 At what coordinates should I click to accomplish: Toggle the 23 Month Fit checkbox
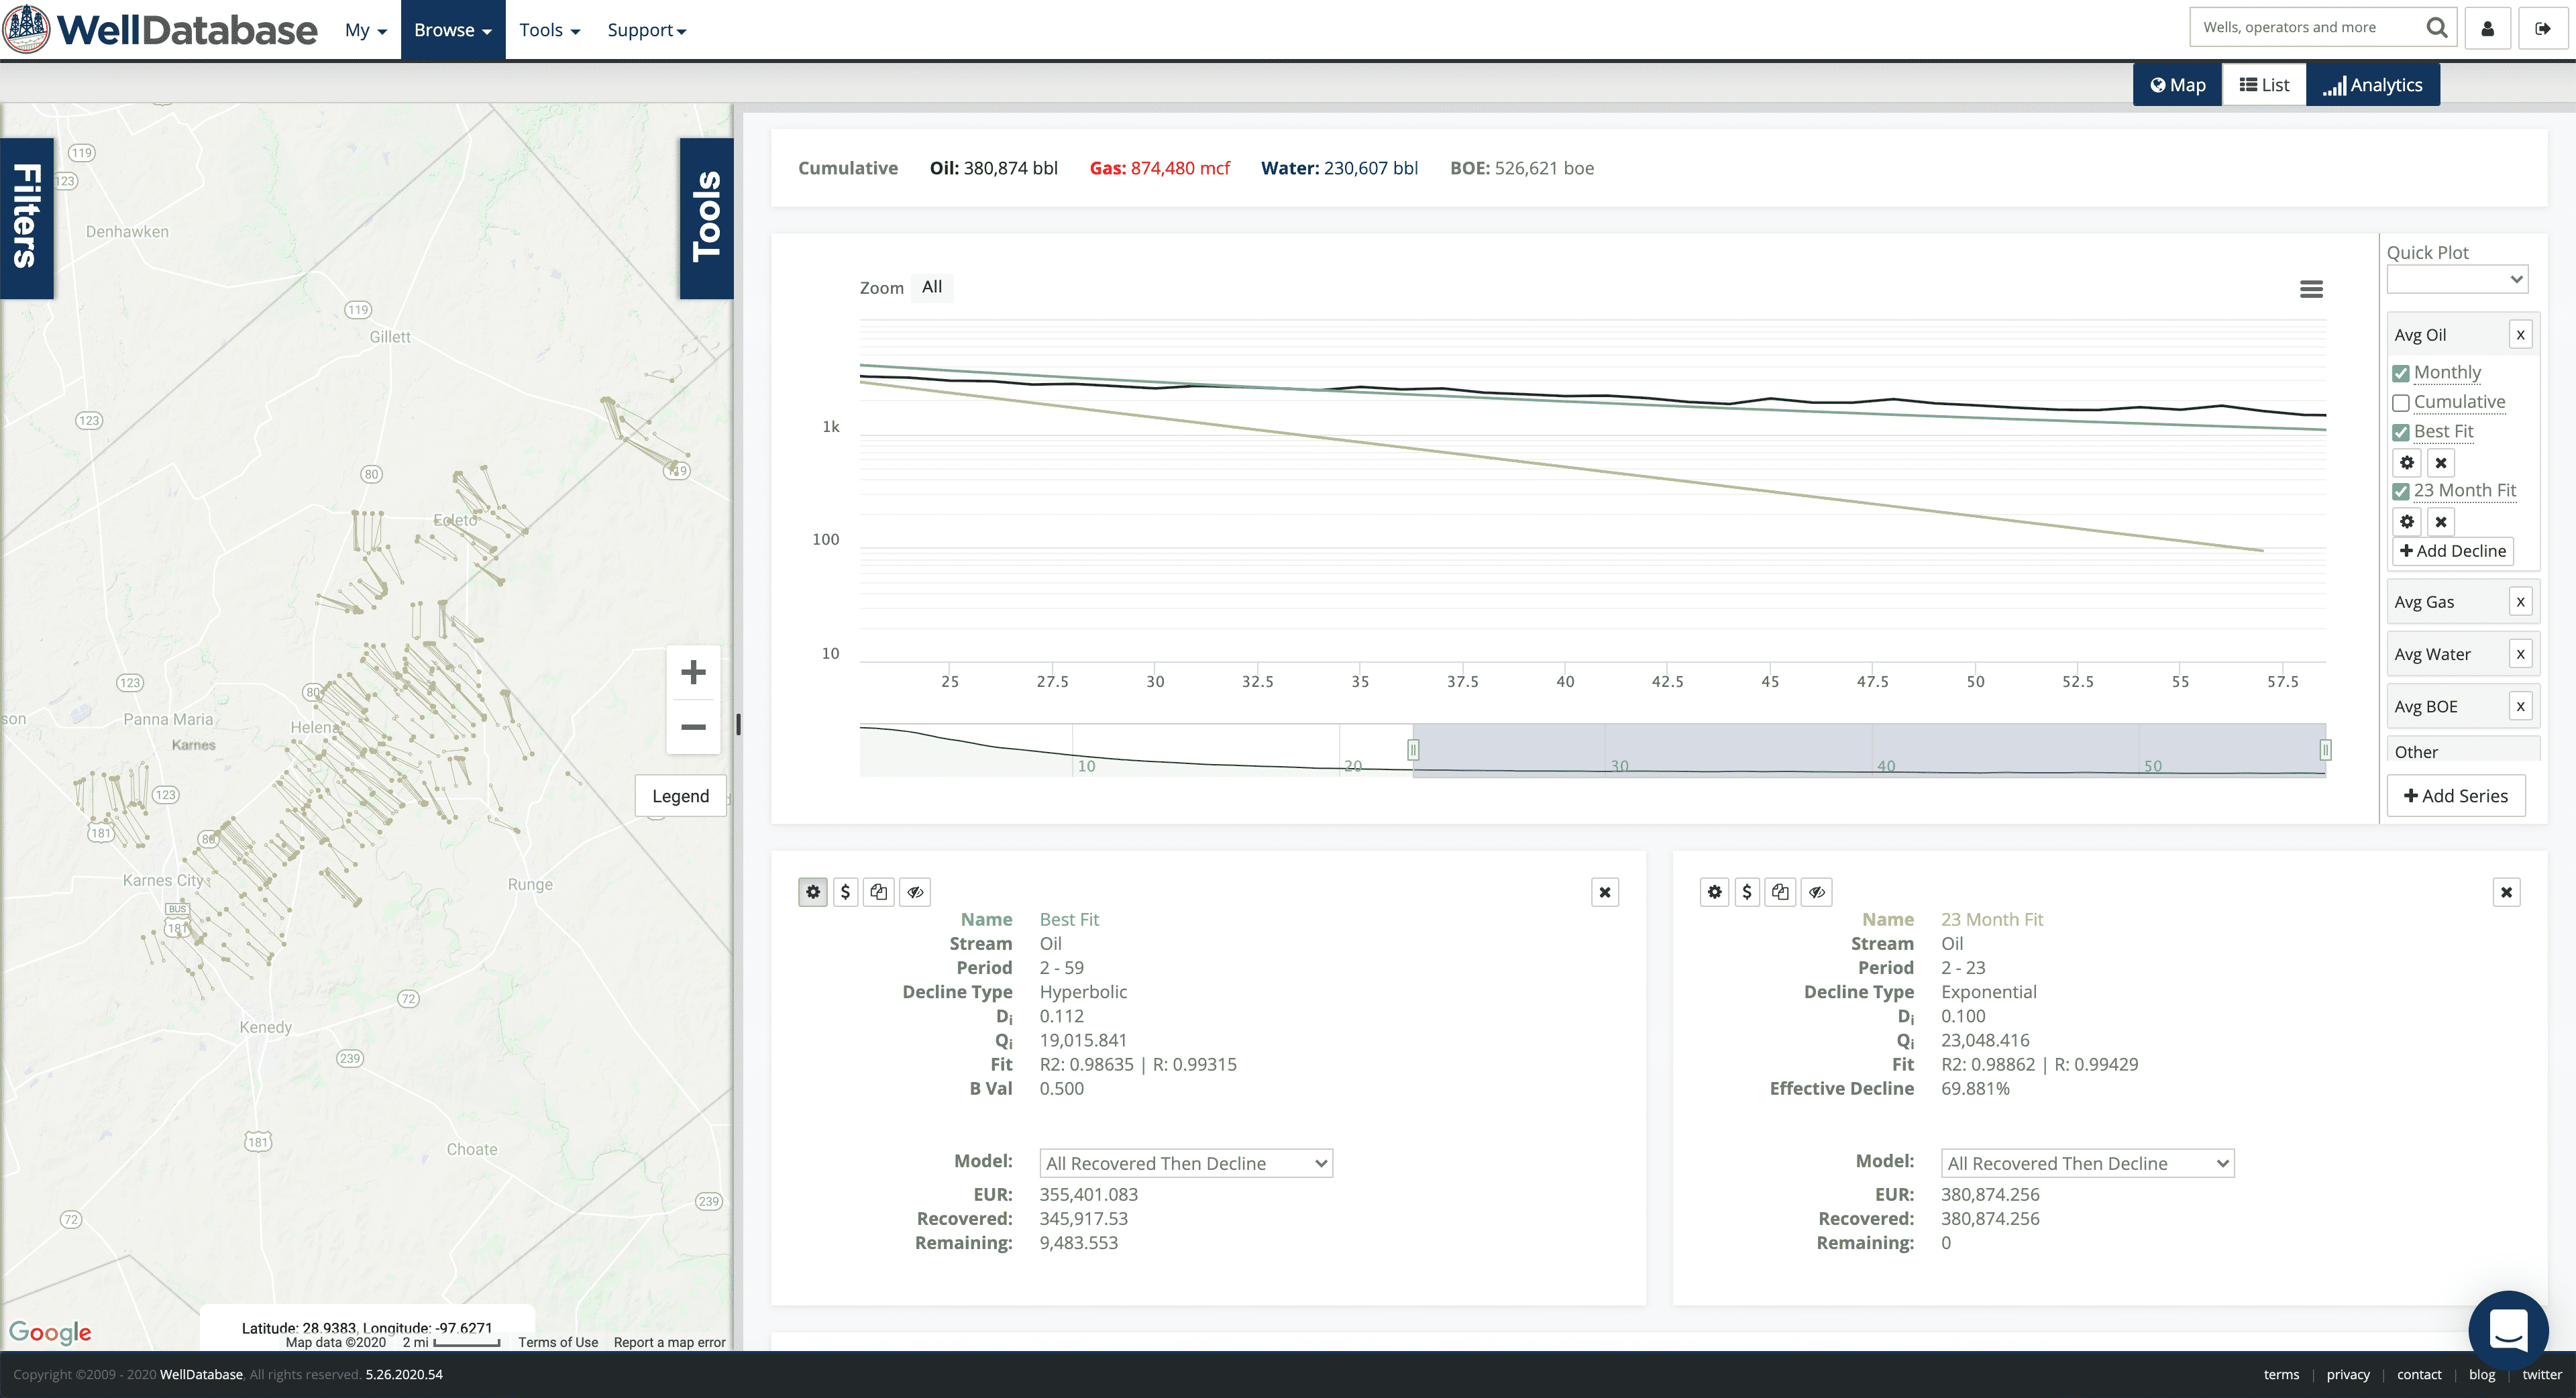point(2401,491)
